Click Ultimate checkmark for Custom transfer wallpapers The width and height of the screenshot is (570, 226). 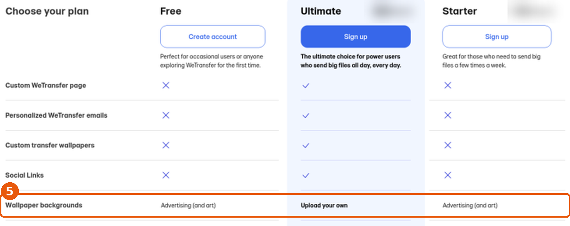(x=306, y=145)
